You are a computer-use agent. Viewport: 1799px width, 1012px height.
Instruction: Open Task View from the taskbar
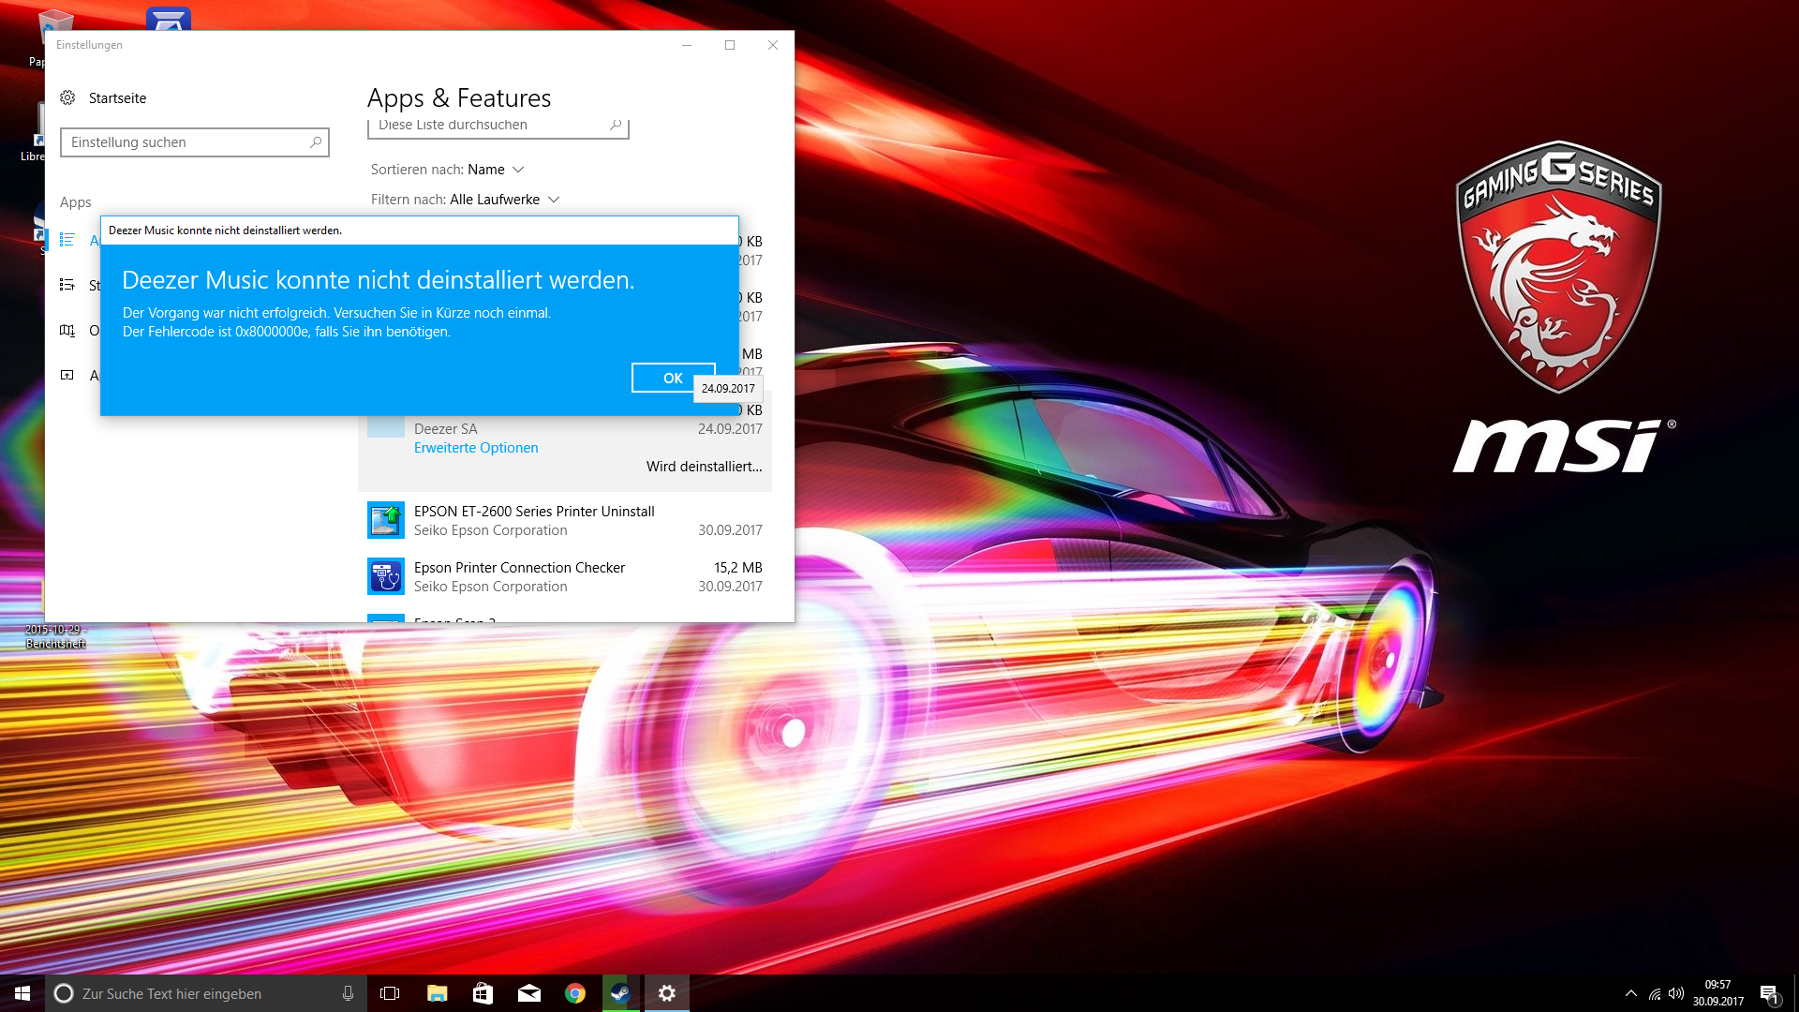click(390, 993)
